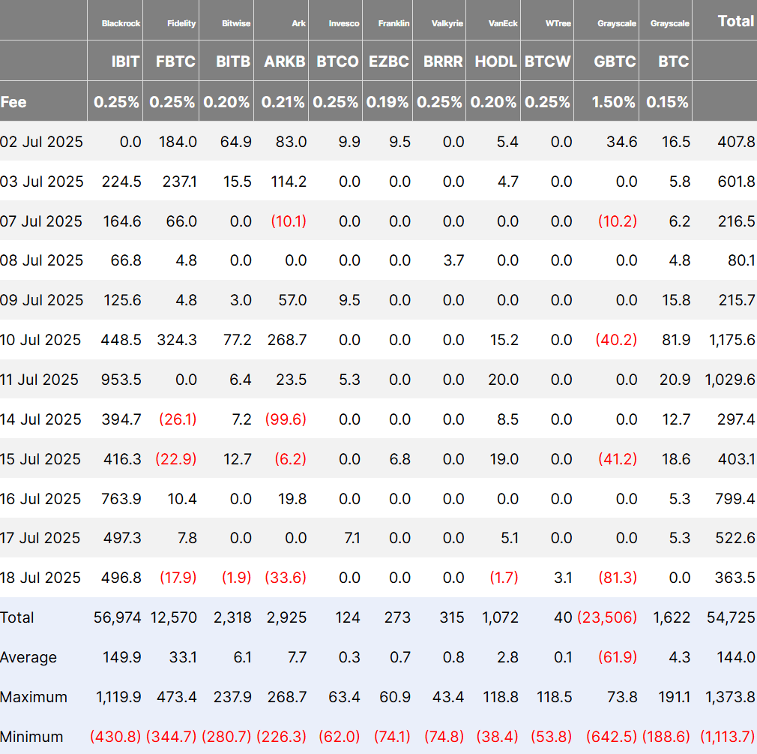The width and height of the screenshot is (757, 754).
Task: Click the Average row label
Action: tap(29, 657)
